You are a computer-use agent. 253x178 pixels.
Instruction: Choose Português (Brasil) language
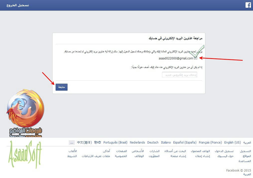coord(115,143)
